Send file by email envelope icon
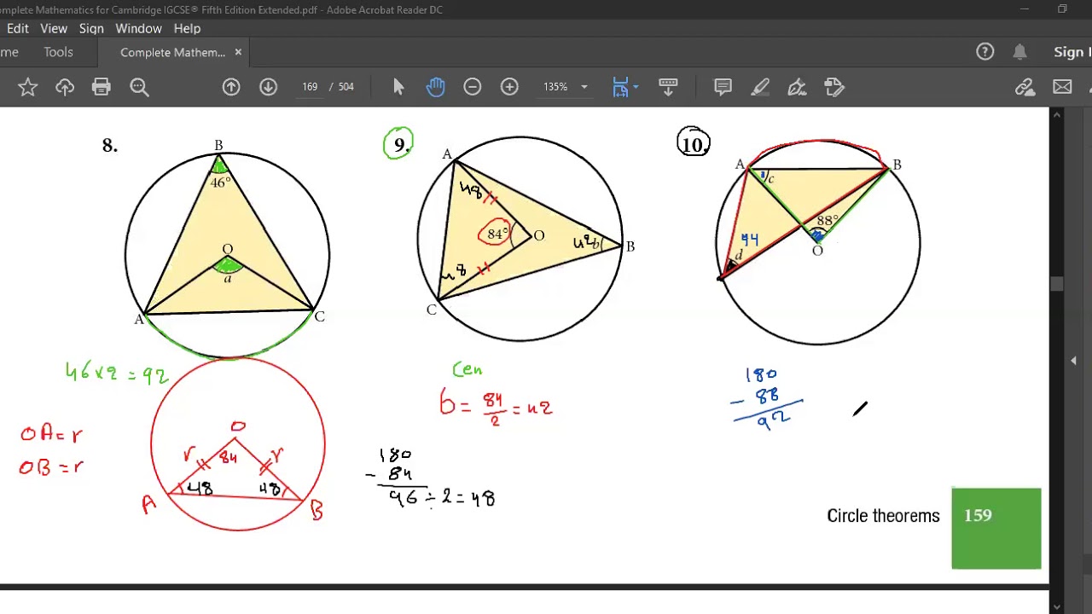The height and width of the screenshot is (614, 1092). (1062, 87)
